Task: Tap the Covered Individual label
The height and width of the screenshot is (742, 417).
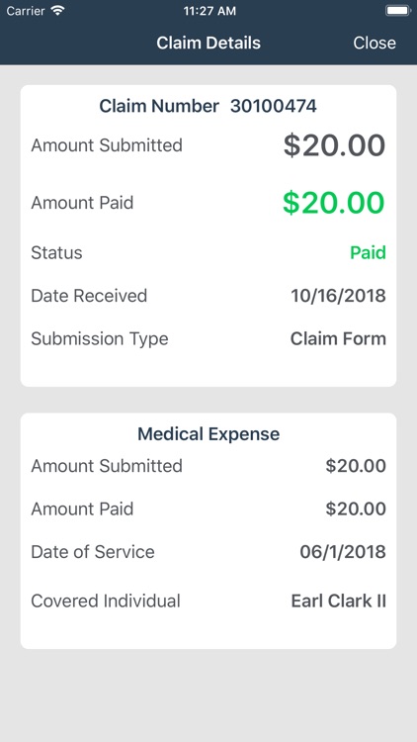Action: [x=106, y=601]
